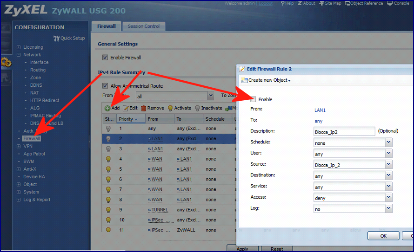Viewport: 414px width, 252px height.
Task: Click the Add rule icon
Action: (x=107, y=108)
